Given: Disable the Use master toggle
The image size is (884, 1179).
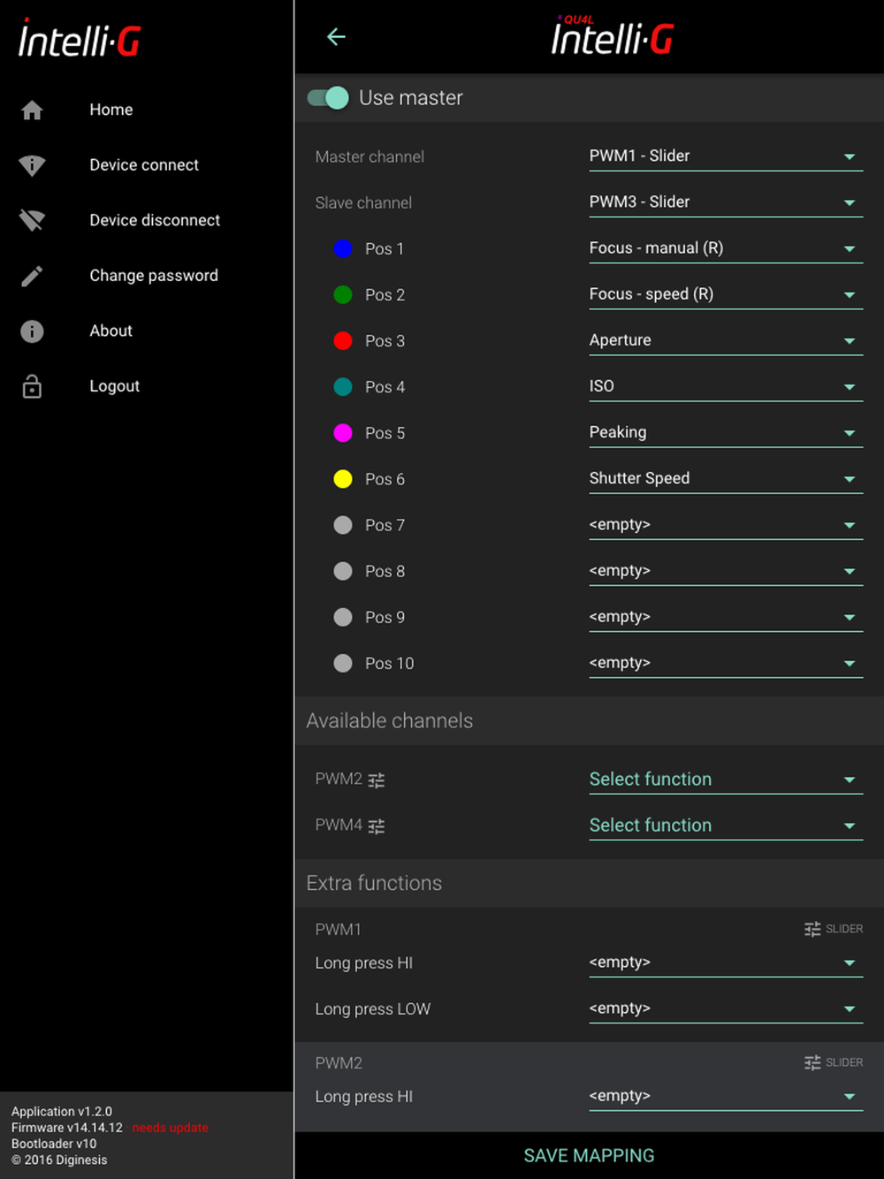Looking at the screenshot, I should [328, 98].
